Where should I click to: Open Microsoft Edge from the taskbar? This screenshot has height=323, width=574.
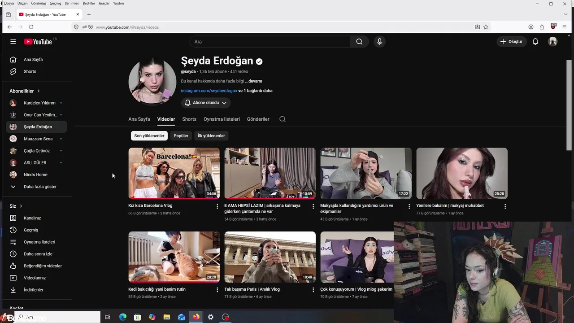point(122,317)
